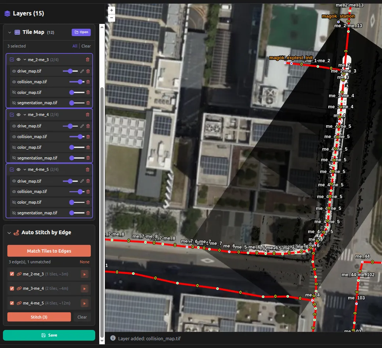Run the play button for edge me_2-me_3
Screen dimensions: 382x348
(85, 274)
